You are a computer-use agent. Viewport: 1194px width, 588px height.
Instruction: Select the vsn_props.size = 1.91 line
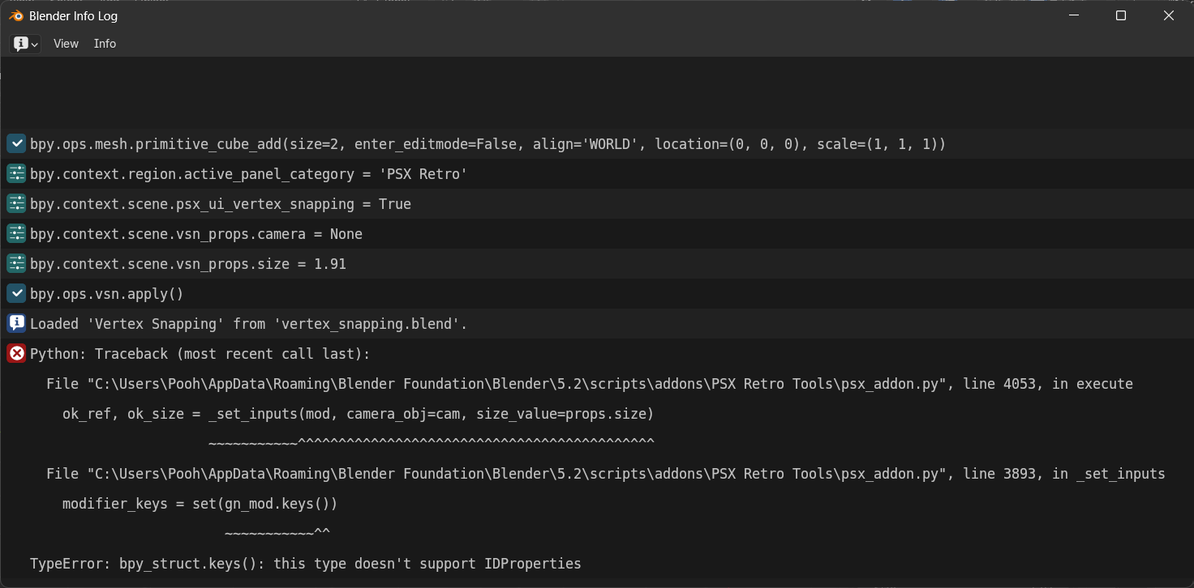(597, 264)
